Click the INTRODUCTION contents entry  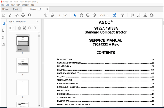coord(106,59)
